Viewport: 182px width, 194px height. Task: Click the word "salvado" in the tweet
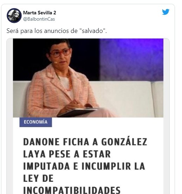(92, 31)
